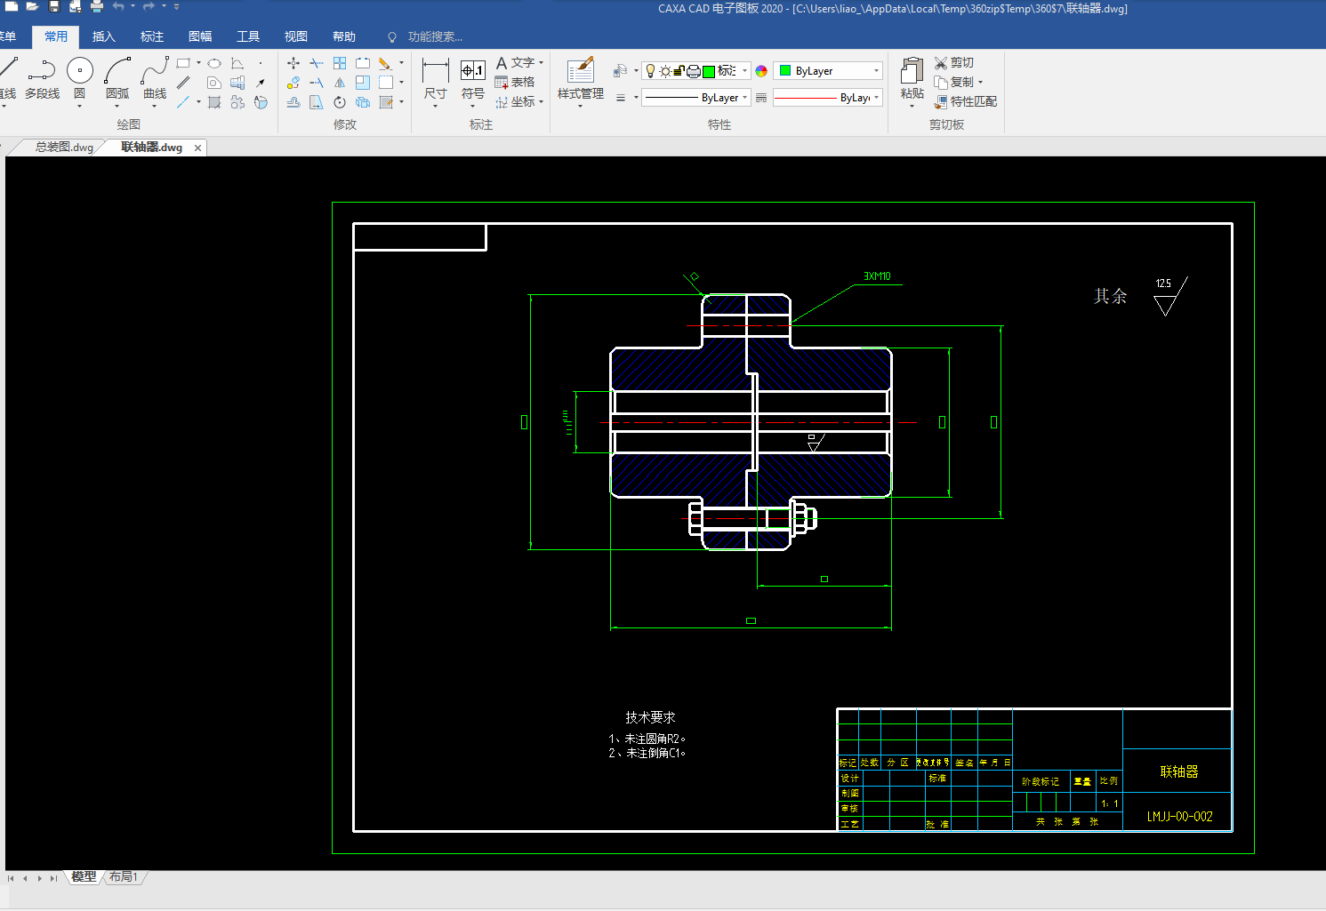Expand the red ByLayer line weight dropdown
The image size is (1326, 911).
[876, 98]
